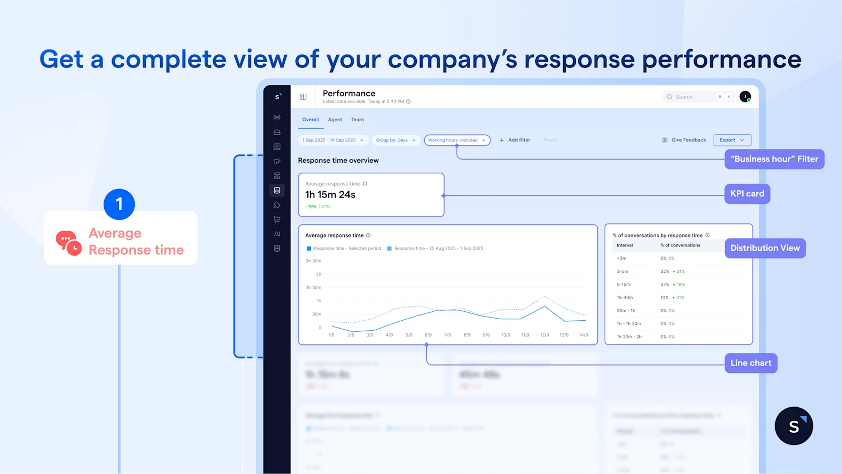The width and height of the screenshot is (842, 474).
Task: Select the highlighted bar chart analytics icon
Action: 277,190
